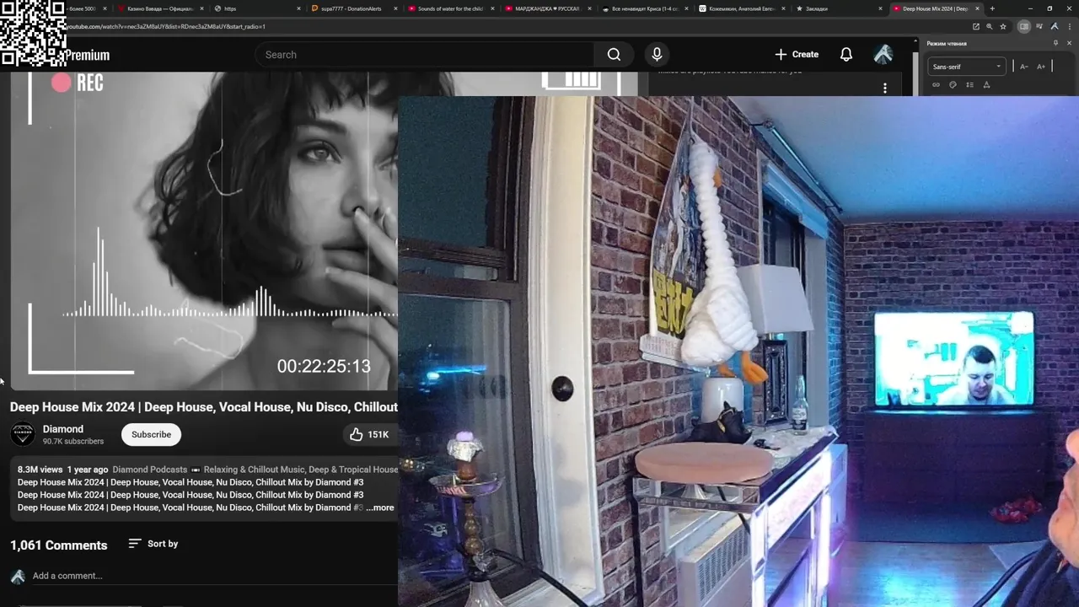Image resolution: width=1079 pixels, height=607 pixels.
Task: Like the video showing 151K likes
Action: [x=368, y=434]
